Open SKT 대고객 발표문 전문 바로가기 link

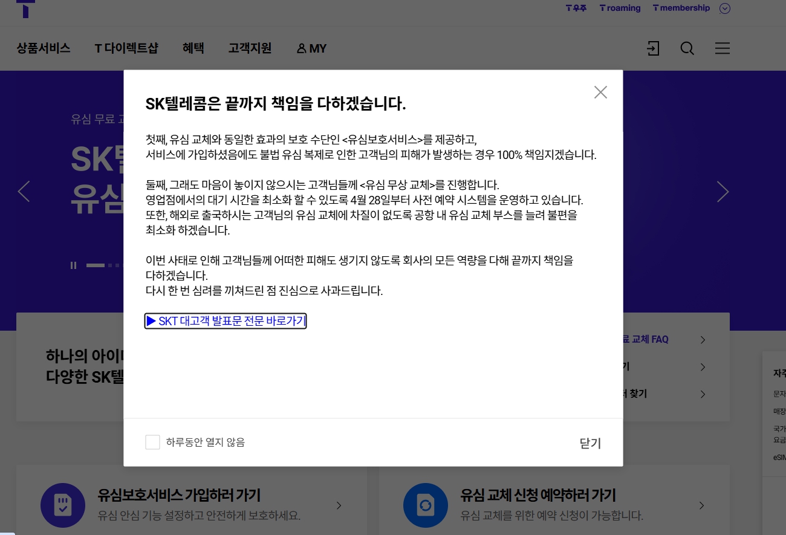pos(226,321)
